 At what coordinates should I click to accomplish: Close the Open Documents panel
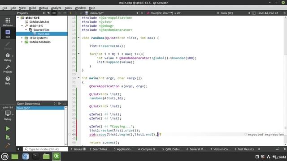tap(65, 103)
